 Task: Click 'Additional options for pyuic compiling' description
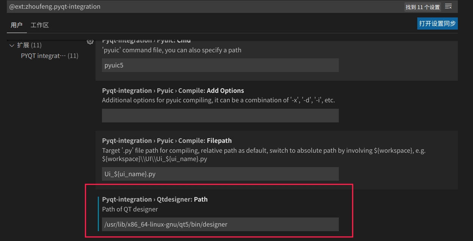pyautogui.click(x=218, y=100)
